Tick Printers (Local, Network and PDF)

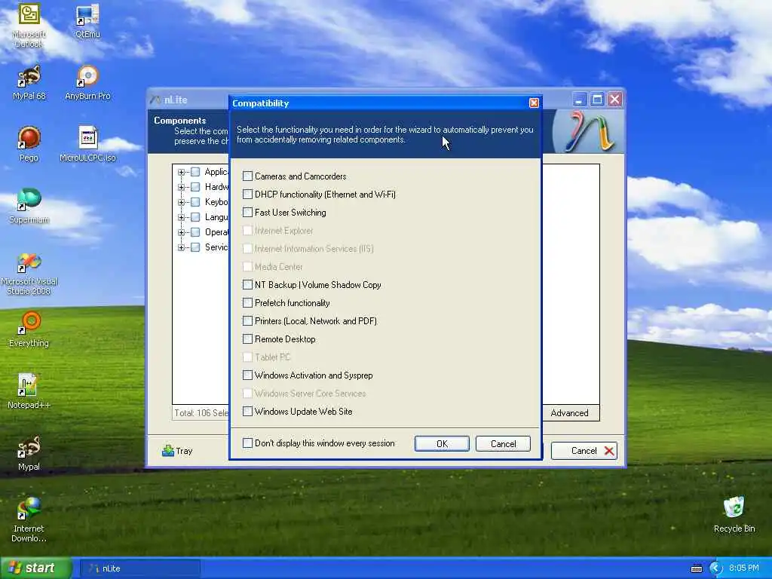point(247,321)
